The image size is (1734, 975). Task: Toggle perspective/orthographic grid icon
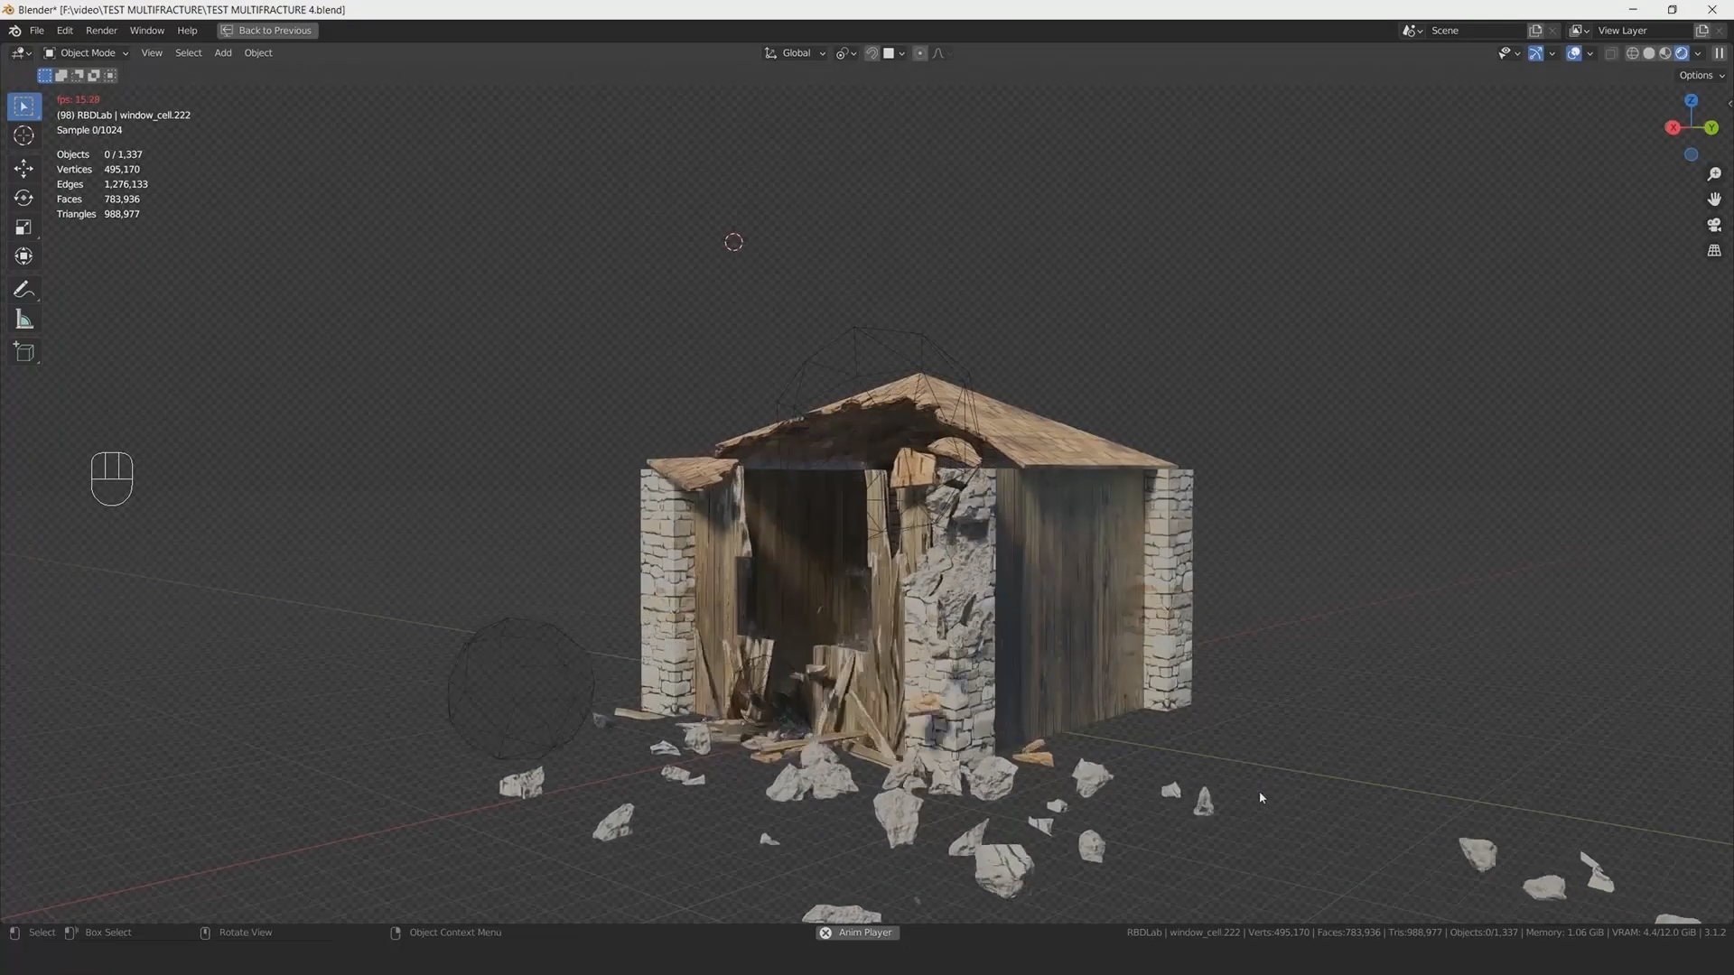[1713, 251]
